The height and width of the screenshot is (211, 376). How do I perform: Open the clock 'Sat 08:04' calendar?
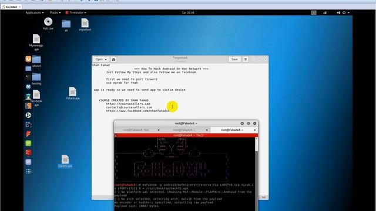(188, 13)
